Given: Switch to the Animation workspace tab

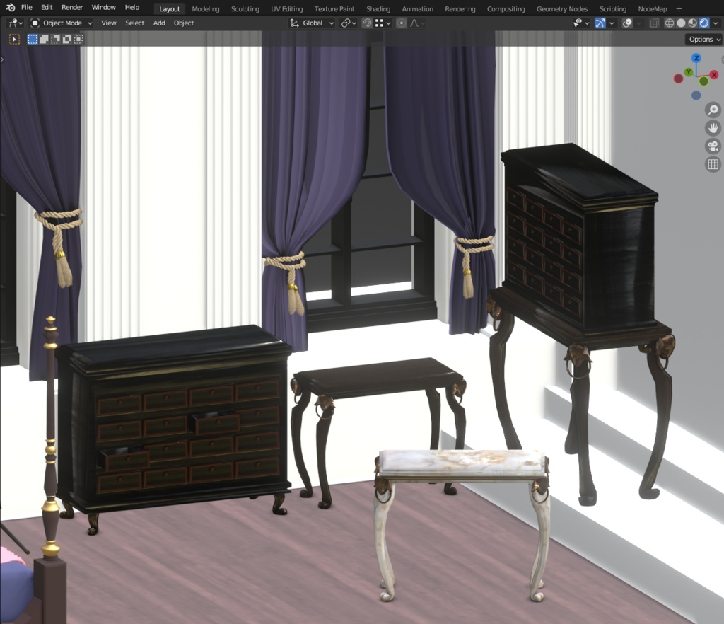Looking at the screenshot, I should (x=417, y=8).
